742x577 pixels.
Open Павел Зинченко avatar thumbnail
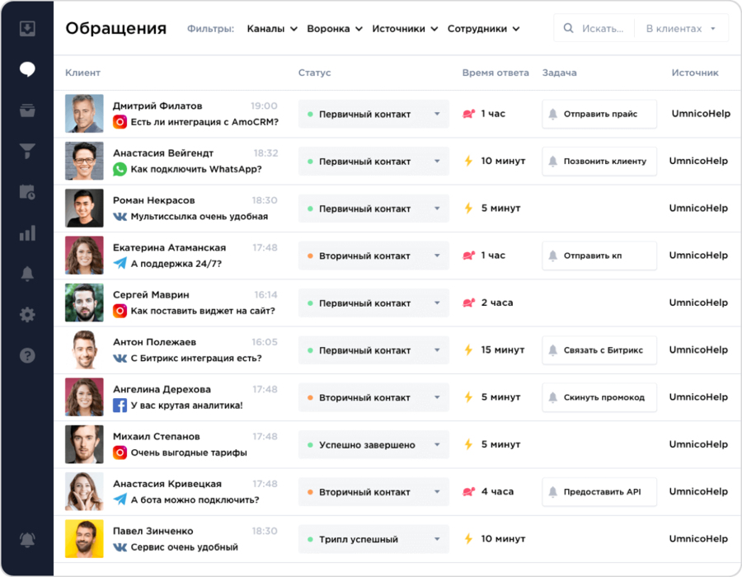84,539
